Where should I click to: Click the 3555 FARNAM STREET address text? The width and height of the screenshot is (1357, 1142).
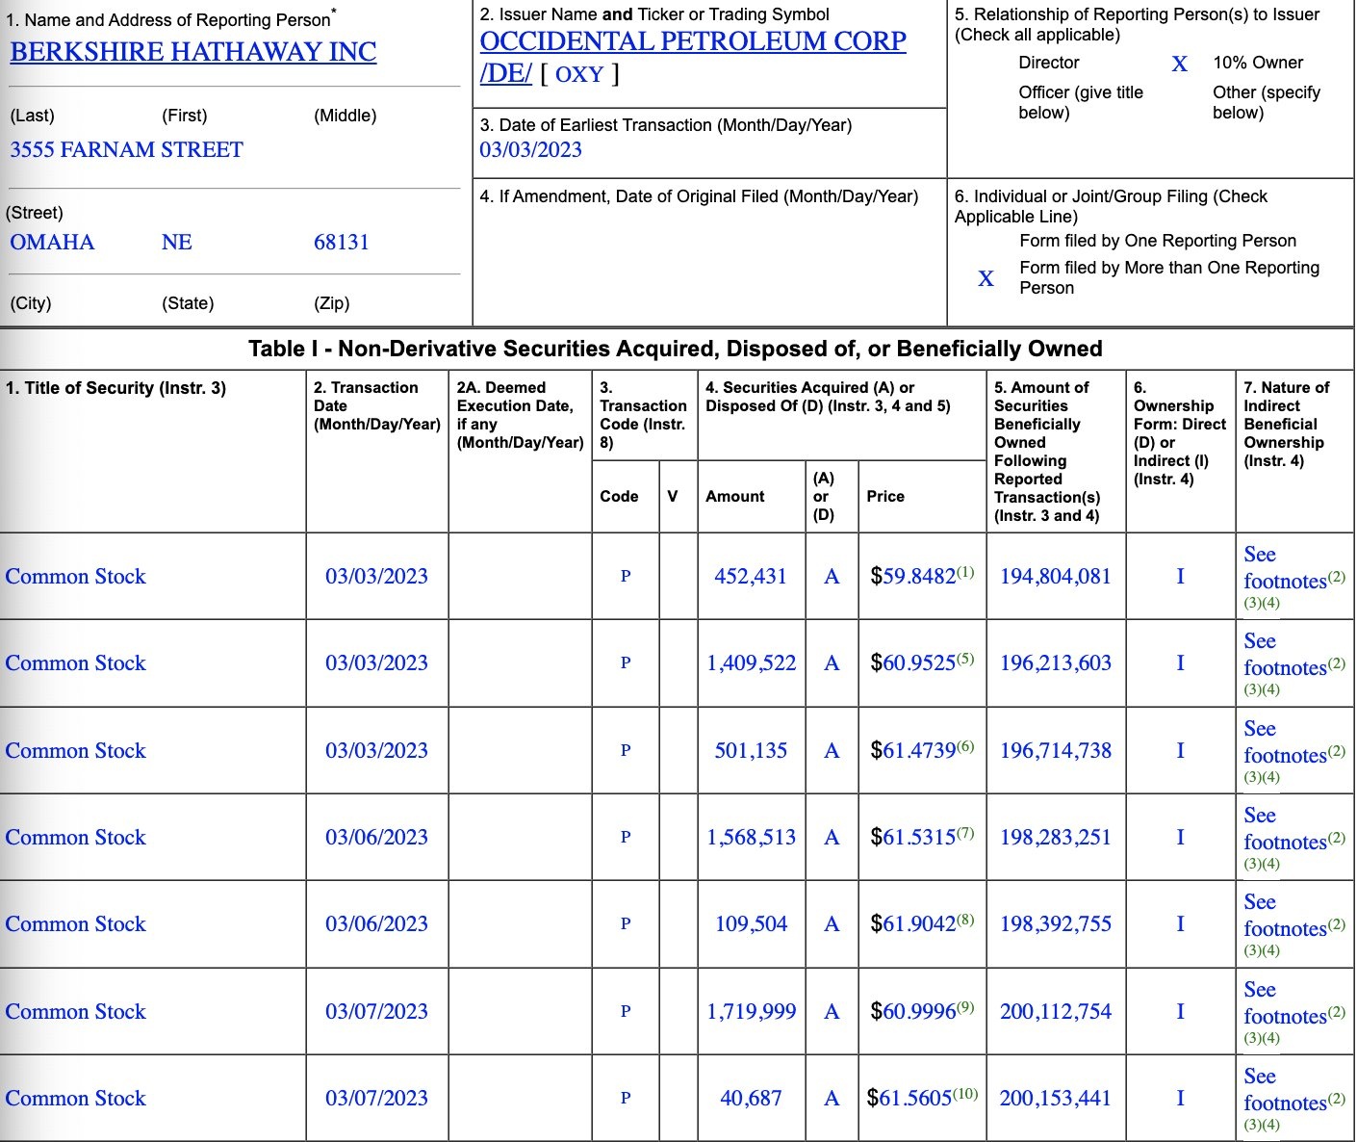(x=126, y=150)
